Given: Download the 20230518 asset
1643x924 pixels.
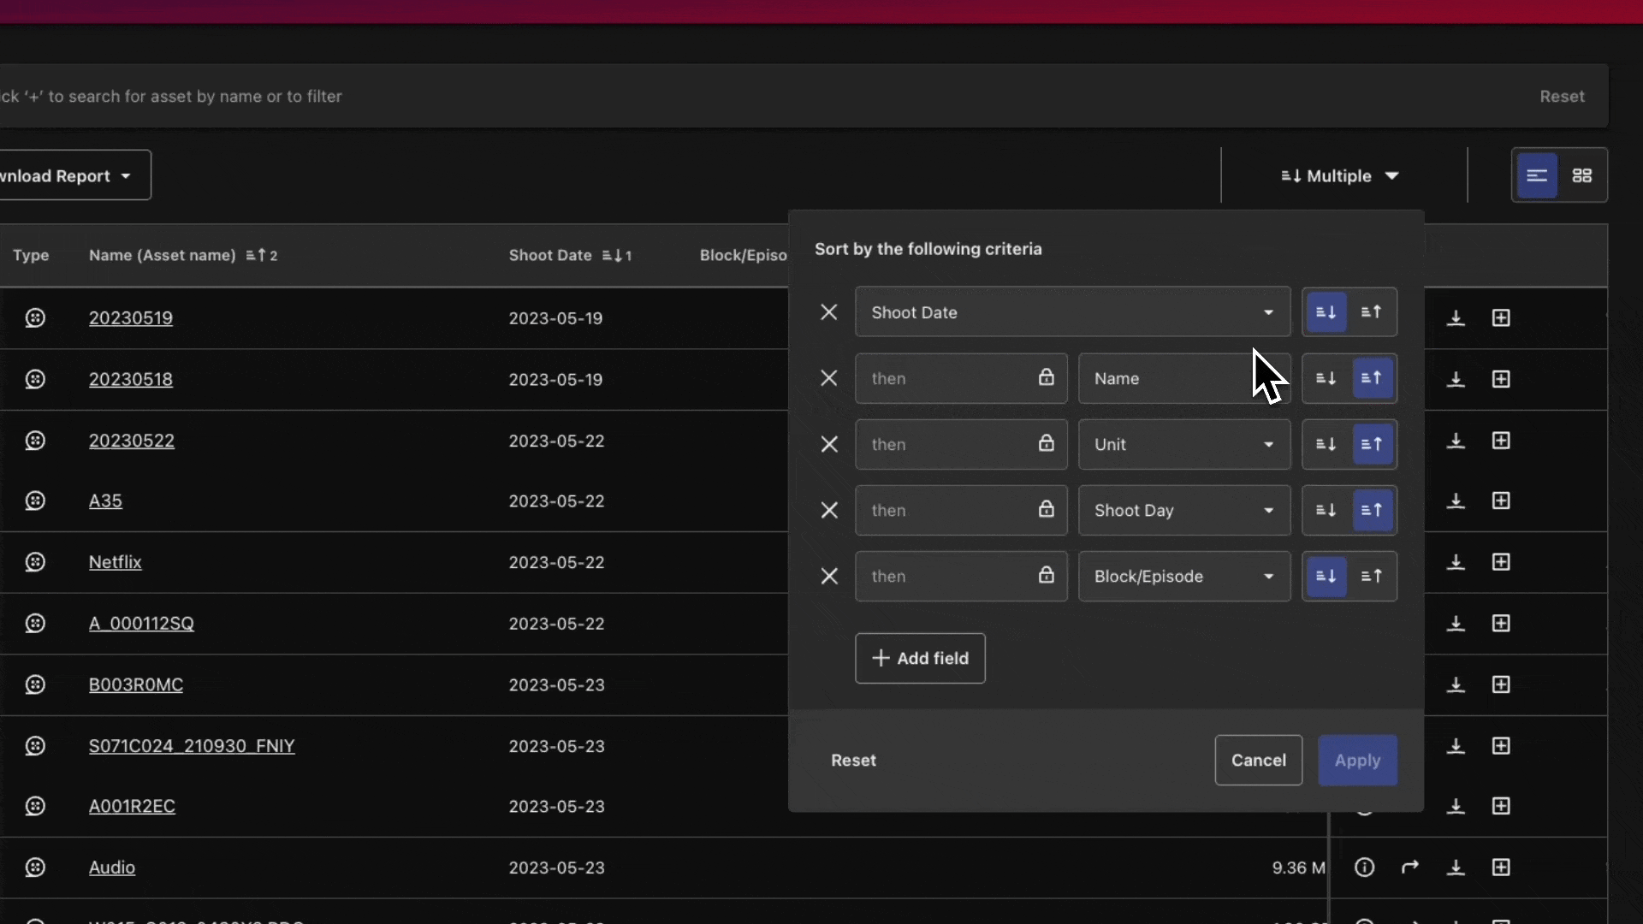Looking at the screenshot, I should tap(1456, 379).
